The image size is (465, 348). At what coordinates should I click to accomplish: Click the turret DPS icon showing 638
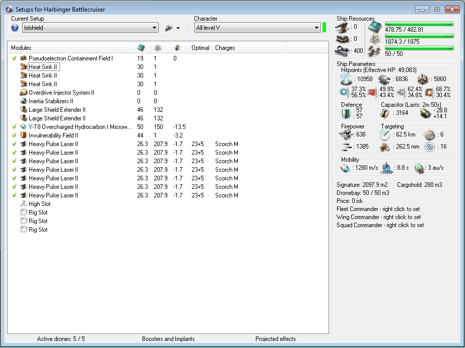click(346, 134)
